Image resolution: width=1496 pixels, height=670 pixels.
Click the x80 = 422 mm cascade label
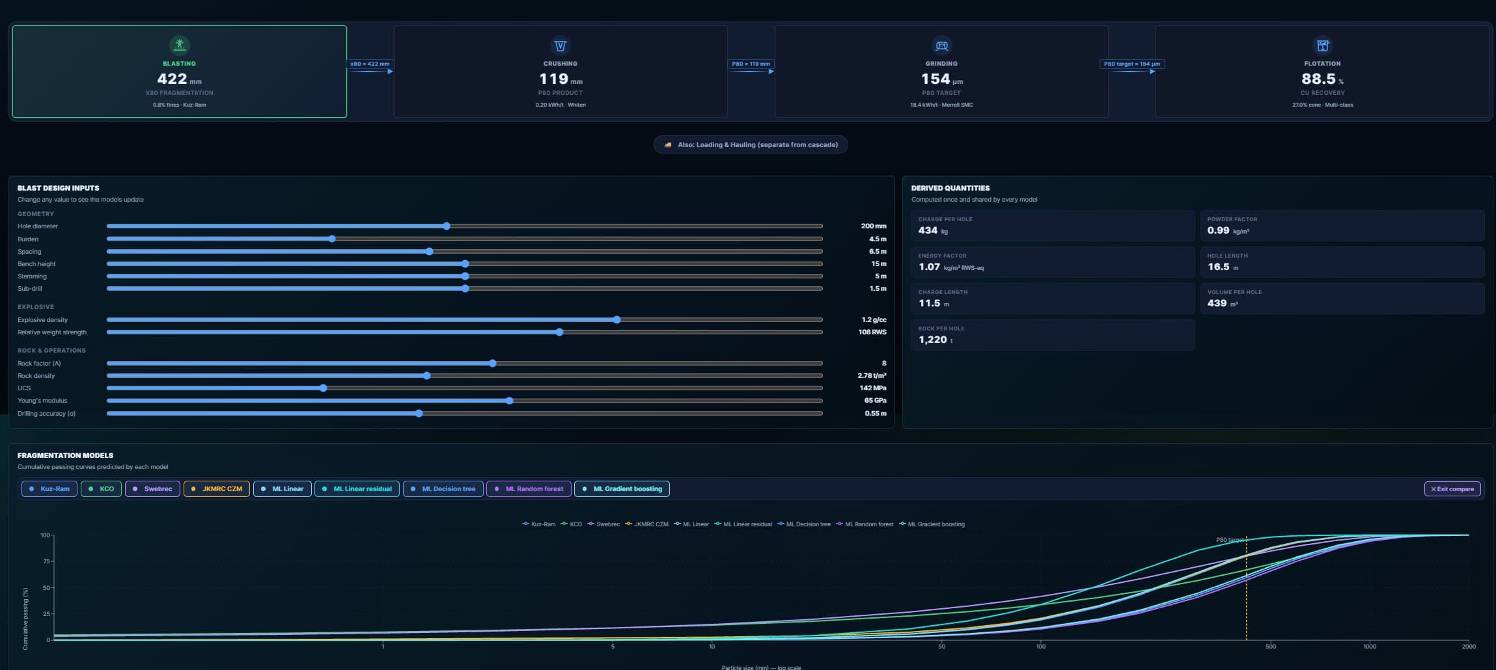370,64
